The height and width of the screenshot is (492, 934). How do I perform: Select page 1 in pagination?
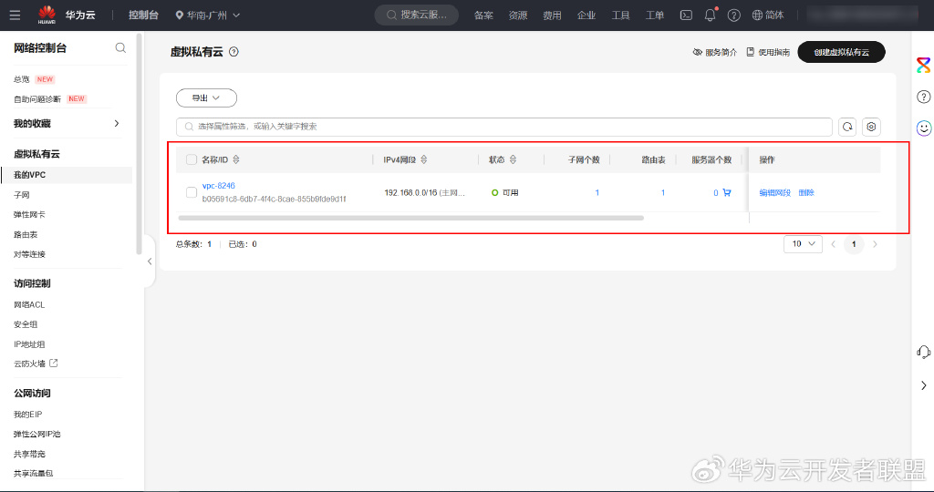[x=854, y=244]
